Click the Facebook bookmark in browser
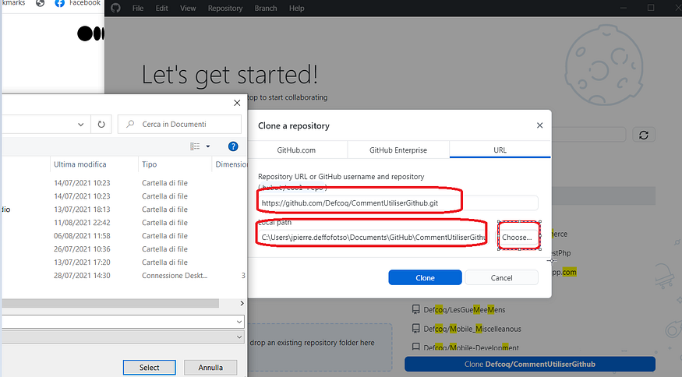The height and width of the screenshot is (377, 682). click(x=78, y=3)
